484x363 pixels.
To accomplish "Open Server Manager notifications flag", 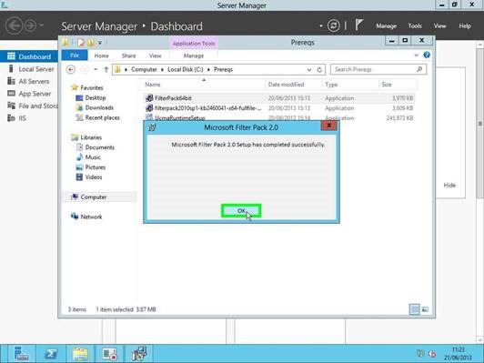I will (x=358, y=25).
